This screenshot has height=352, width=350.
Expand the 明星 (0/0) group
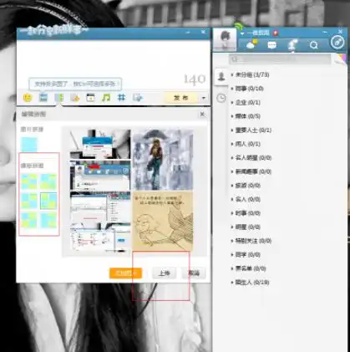246,227
